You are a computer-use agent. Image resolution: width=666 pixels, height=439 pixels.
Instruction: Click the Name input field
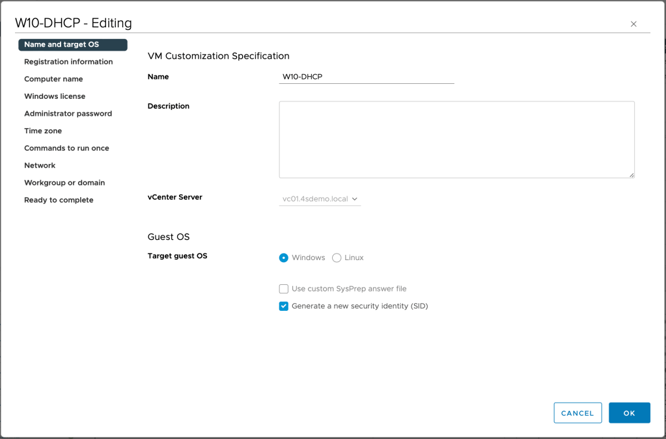(x=366, y=77)
